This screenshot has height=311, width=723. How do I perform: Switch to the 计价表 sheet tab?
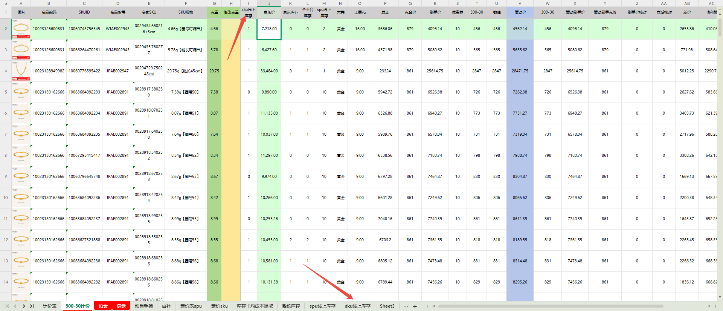pos(49,306)
